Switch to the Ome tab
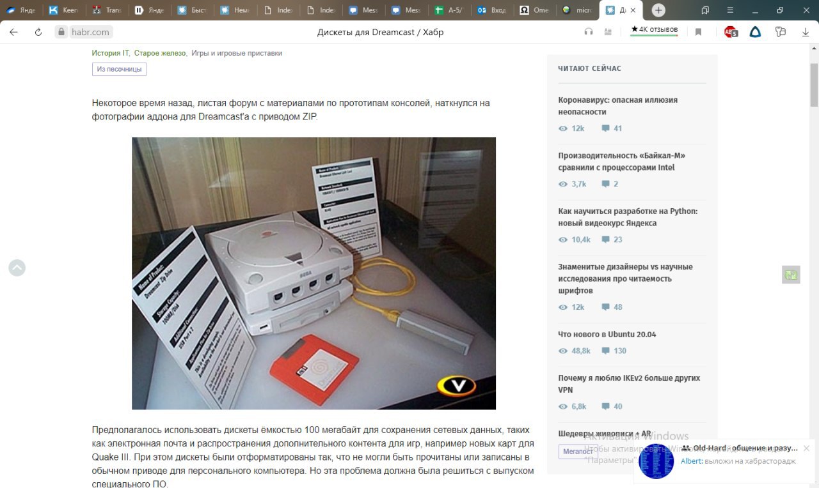The image size is (819, 488). coord(536,10)
